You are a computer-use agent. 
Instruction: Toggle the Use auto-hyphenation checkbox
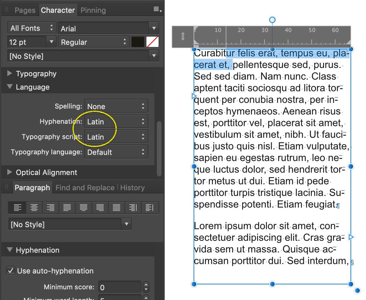pyautogui.click(x=11, y=271)
